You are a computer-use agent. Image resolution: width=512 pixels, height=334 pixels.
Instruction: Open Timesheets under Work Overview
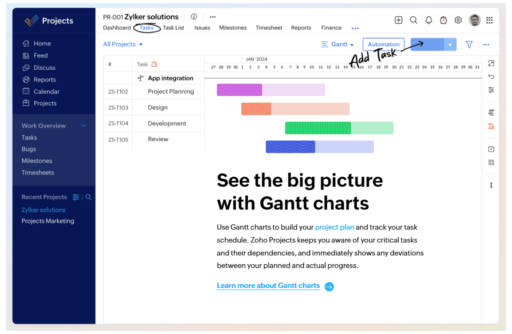click(38, 173)
